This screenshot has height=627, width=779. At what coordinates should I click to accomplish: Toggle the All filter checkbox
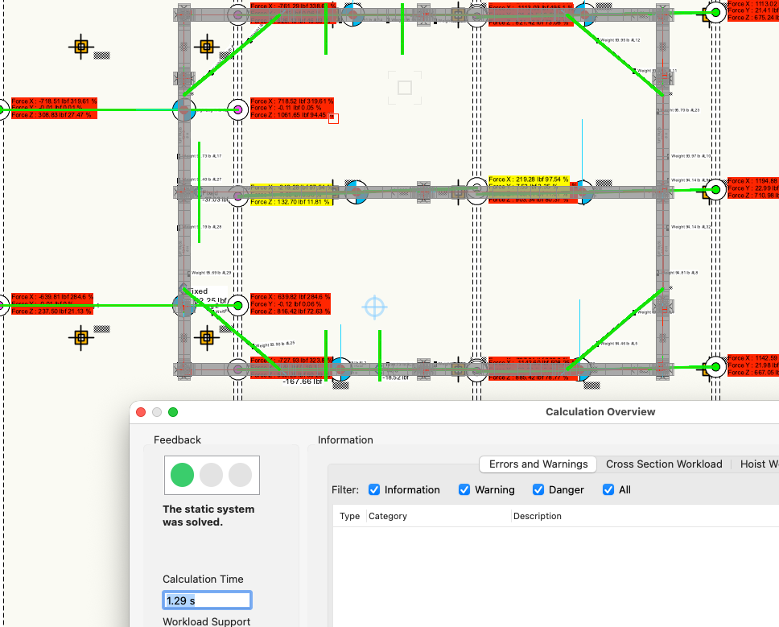tap(608, 489)
